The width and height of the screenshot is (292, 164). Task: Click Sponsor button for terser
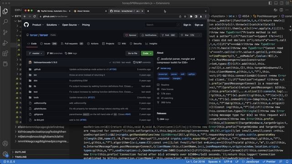click(x=131, y=35)
